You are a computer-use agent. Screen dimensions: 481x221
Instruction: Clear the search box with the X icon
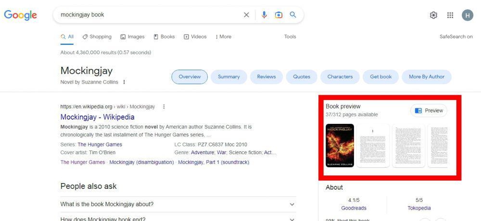click(x=246, y=15)
